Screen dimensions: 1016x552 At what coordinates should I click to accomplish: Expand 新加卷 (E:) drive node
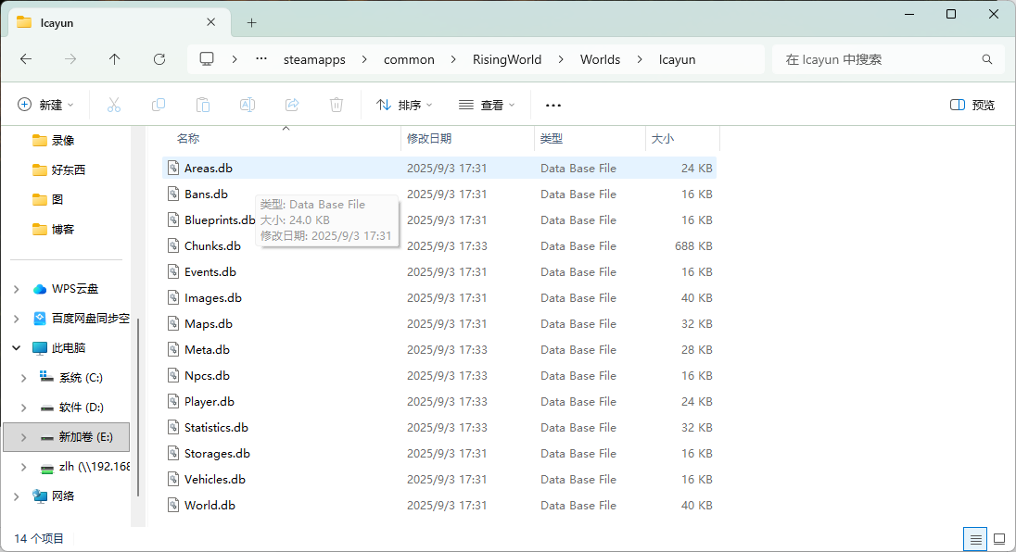pyautogui.click(x=24, y=437)
